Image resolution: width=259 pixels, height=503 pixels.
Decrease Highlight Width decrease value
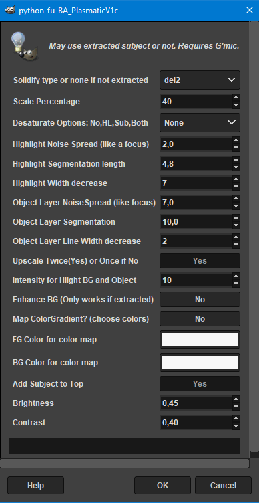[236, 187]
